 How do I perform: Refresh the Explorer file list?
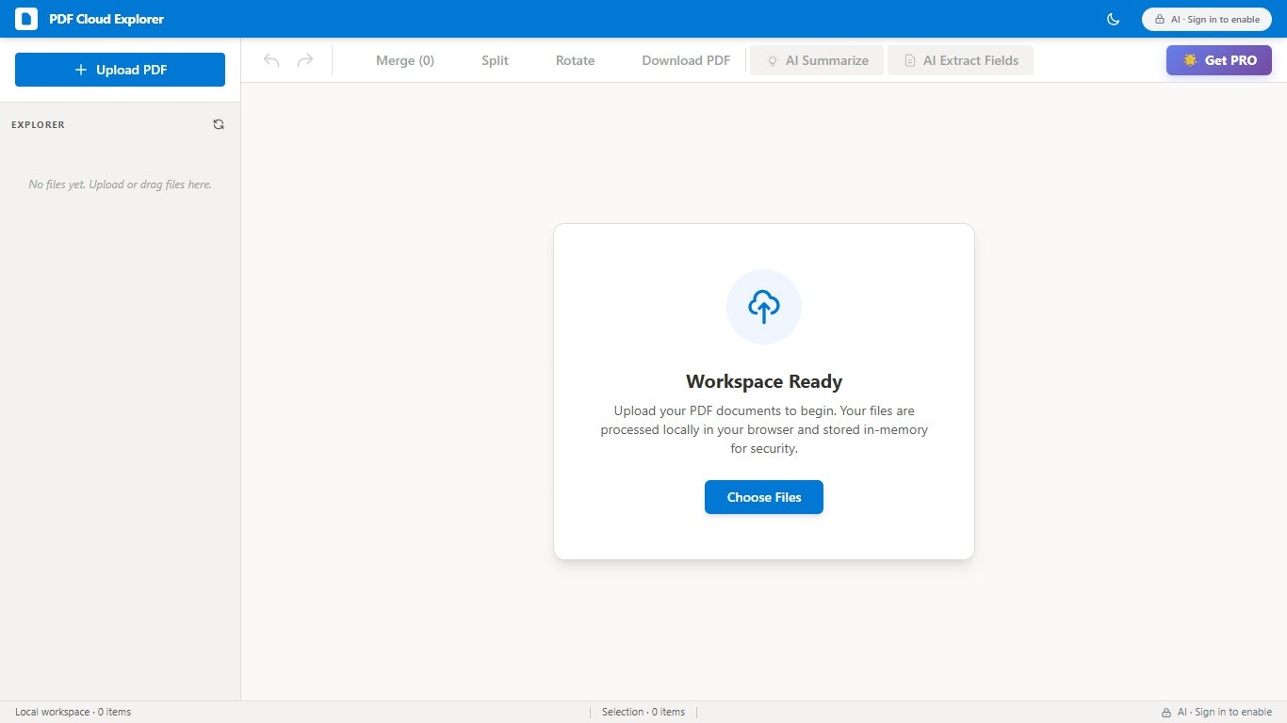coord(219,123)
